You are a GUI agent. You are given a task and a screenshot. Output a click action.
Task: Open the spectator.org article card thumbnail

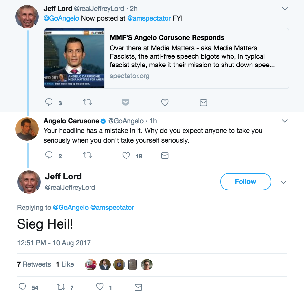pos(74,58)
